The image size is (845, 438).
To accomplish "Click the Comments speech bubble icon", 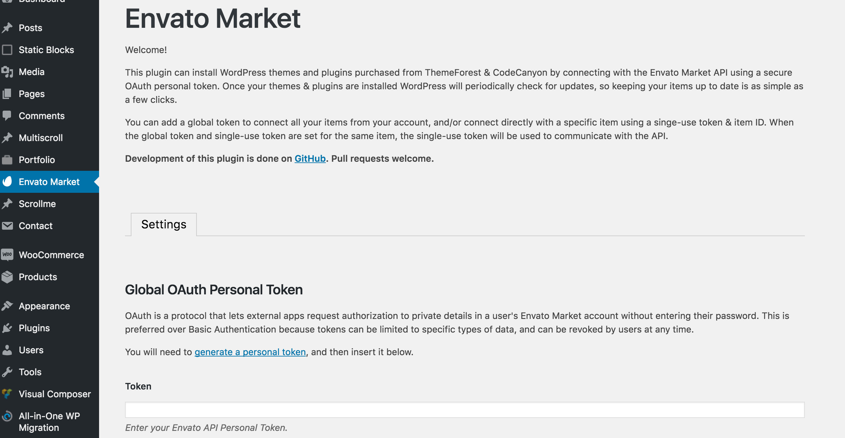I will click(x=7, y=116).
